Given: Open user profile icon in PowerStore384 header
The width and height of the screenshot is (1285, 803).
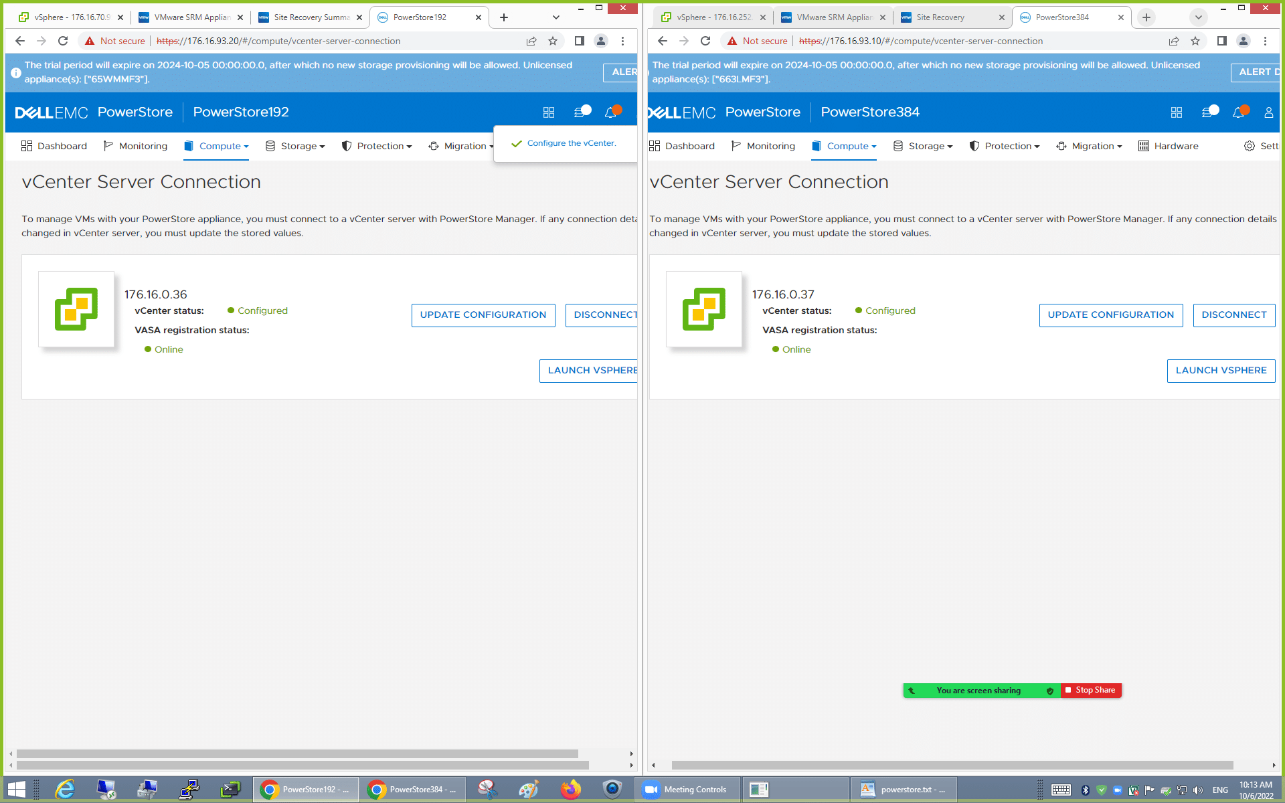Looking at the screenshot, I should [1268, 112].
